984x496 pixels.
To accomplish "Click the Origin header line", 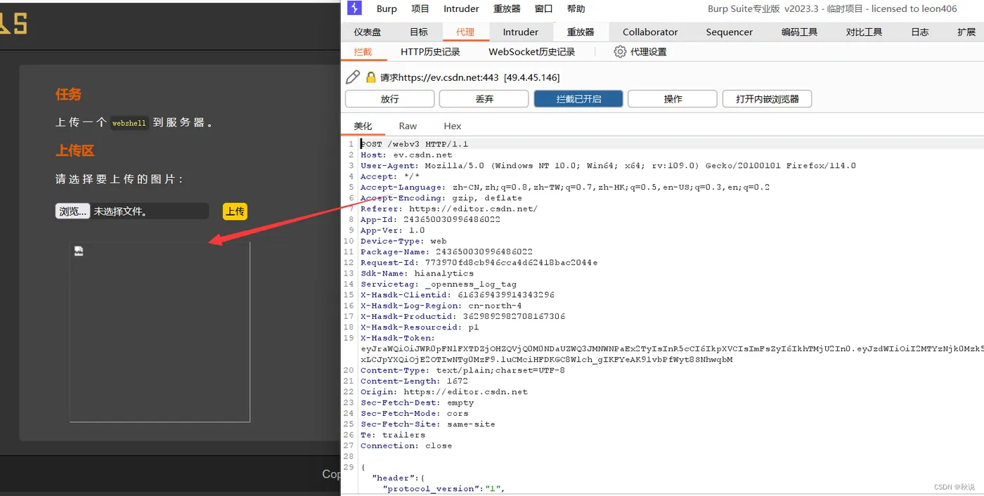I will (x=444, y=392).
